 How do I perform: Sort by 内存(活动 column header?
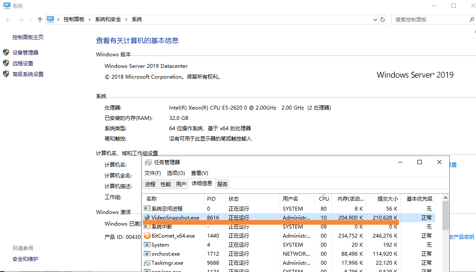coord(349,199)
